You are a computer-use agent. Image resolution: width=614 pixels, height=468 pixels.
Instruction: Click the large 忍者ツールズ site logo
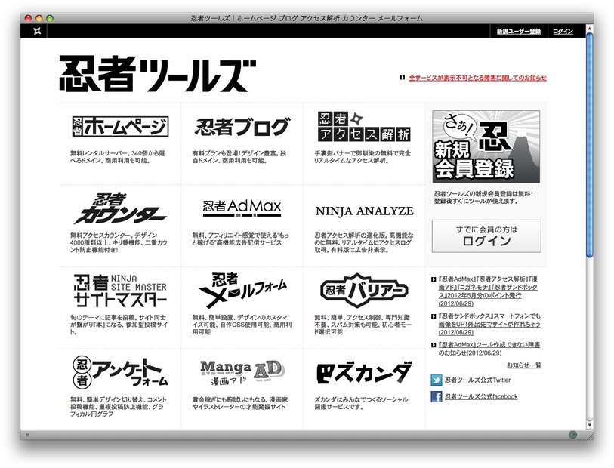pos(157,74)
